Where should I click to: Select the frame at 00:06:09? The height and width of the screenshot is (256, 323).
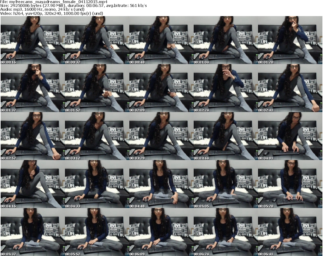coord(161,232)
